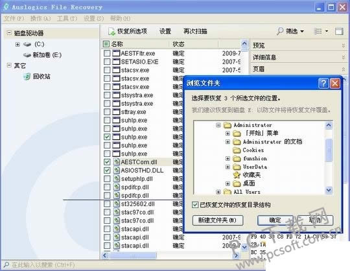Click the Cookies folder icon
This screenshot has height=271, width=350.
pos(237,150)
